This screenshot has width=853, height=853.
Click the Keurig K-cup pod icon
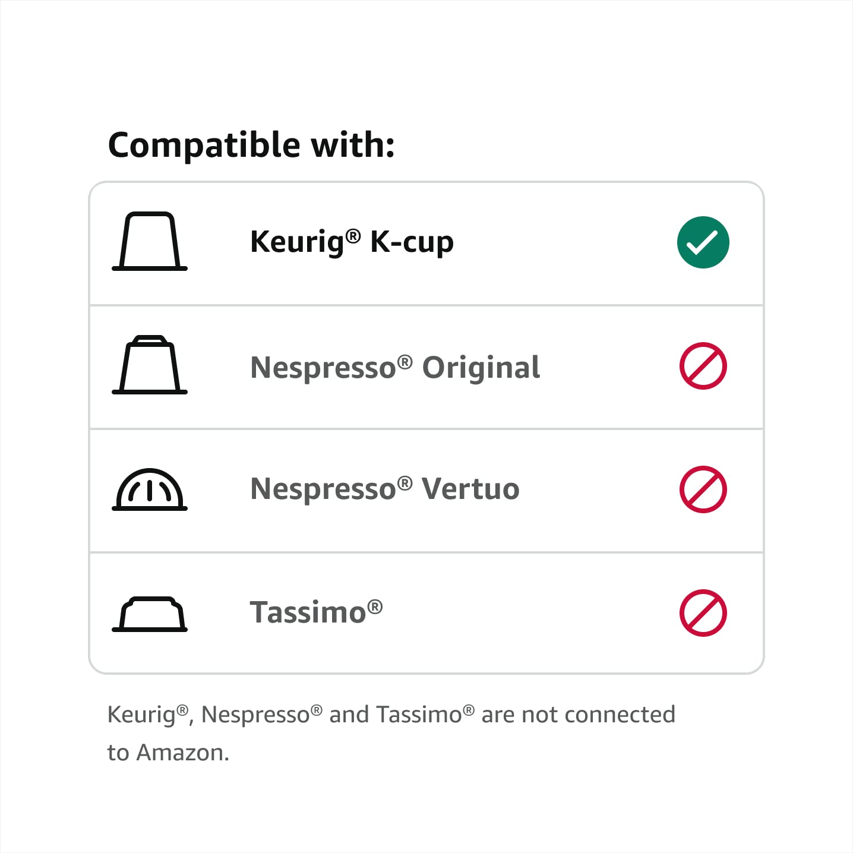[150, 241]
